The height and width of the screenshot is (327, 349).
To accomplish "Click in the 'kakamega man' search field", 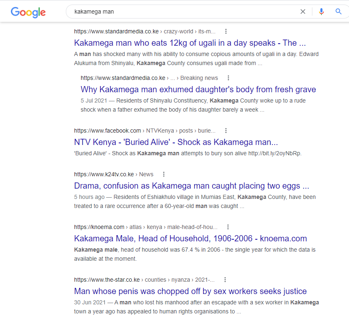I will click(x=181, y=12).
